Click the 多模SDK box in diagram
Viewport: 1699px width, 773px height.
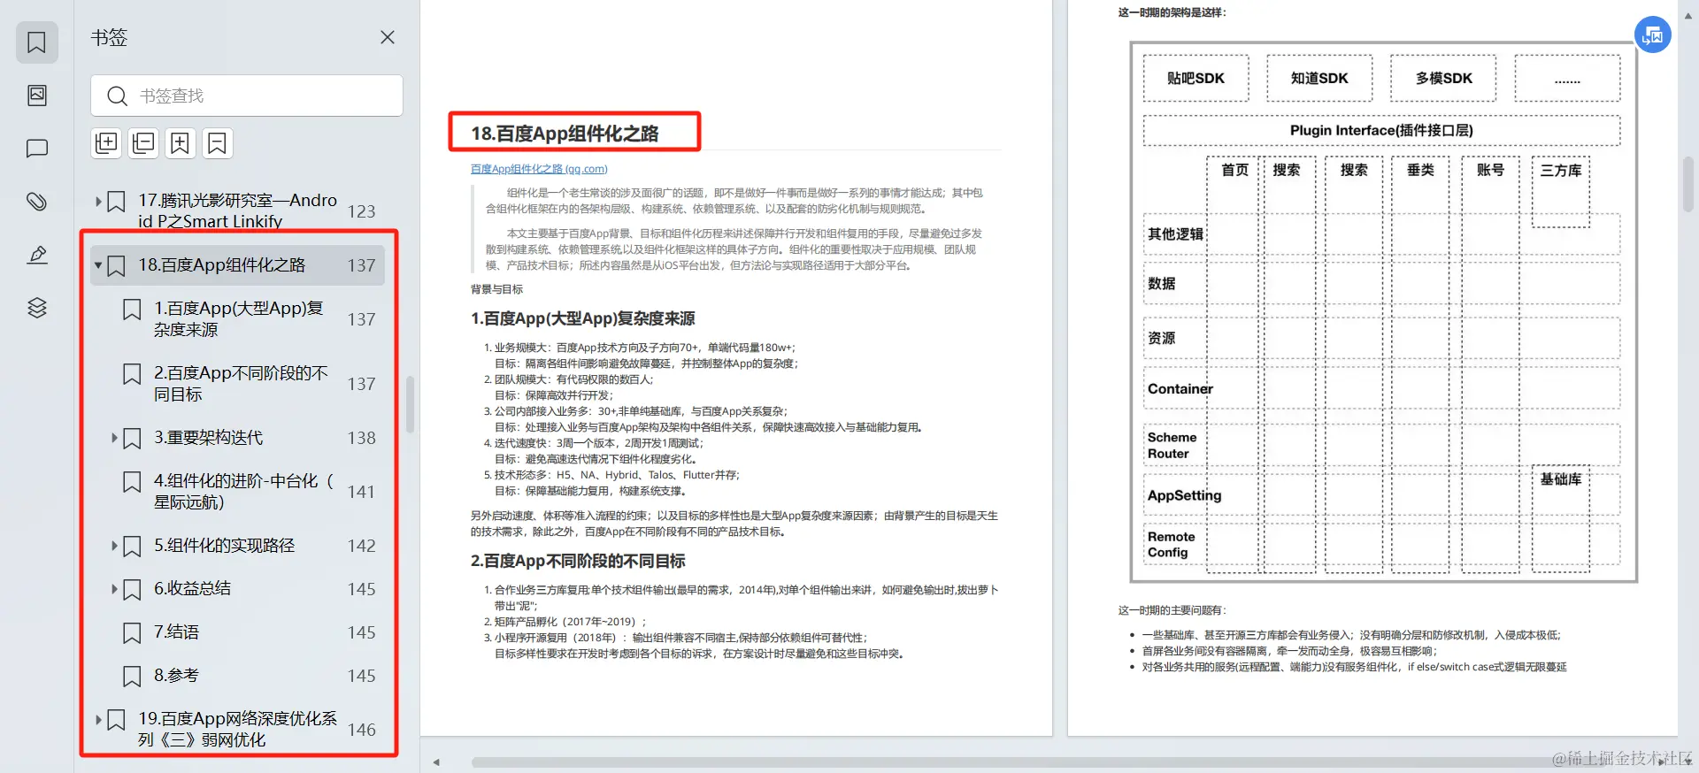(x=1443, y=79)
